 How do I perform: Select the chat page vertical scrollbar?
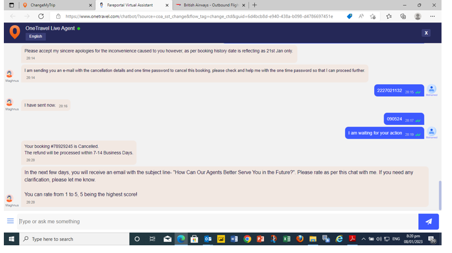pos(440,195)
